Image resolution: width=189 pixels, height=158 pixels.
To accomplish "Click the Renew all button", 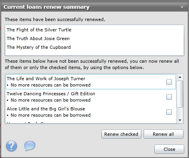I will tap(164, 134).
